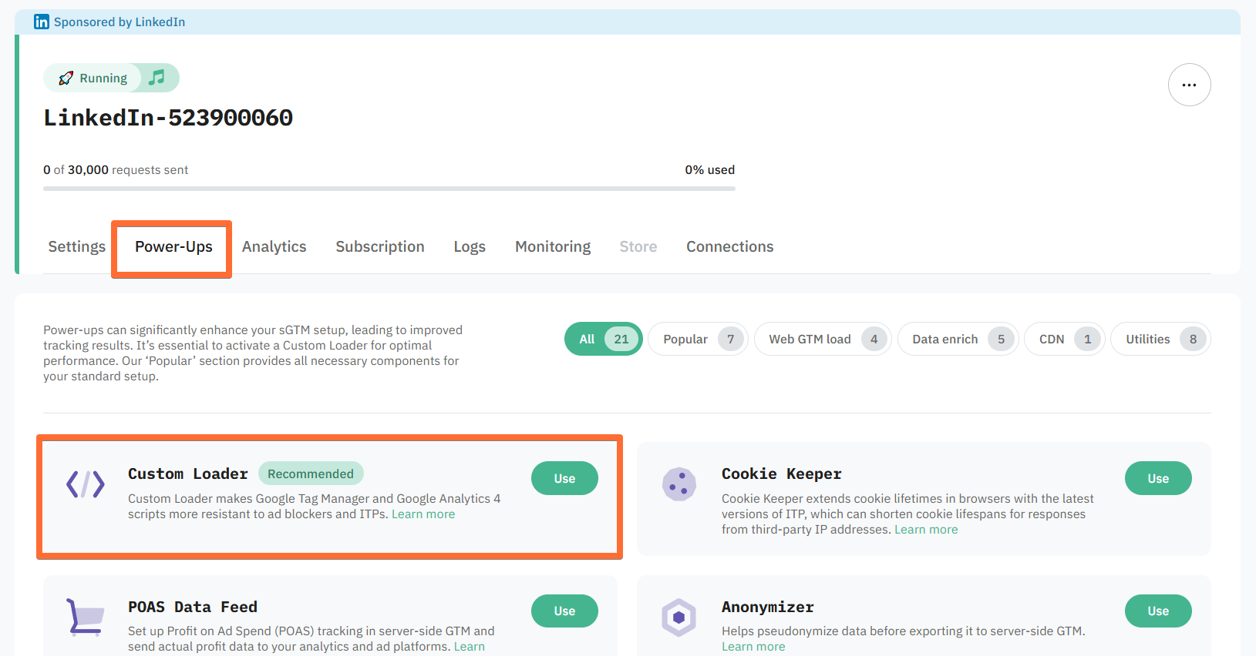Select the Power-Ups tab
Screen dimensions: 1256x656
coord(173,246)
